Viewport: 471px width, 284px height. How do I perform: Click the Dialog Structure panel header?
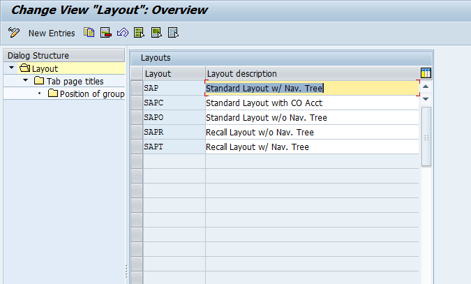click(64, 56)
